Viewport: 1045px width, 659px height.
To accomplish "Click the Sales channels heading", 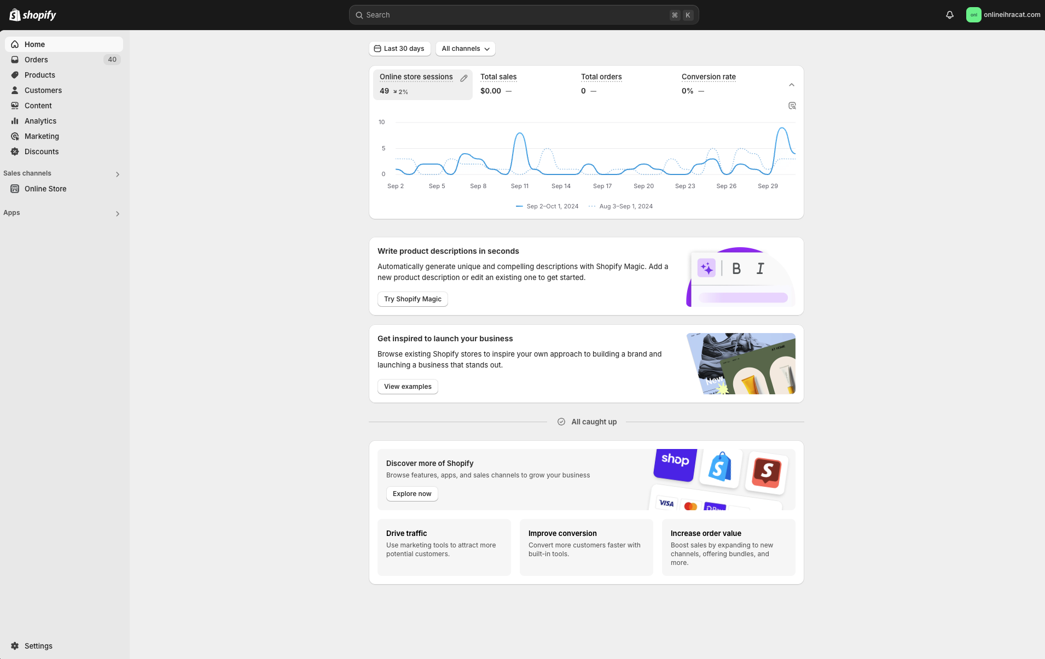I will (x=27, y=173).
